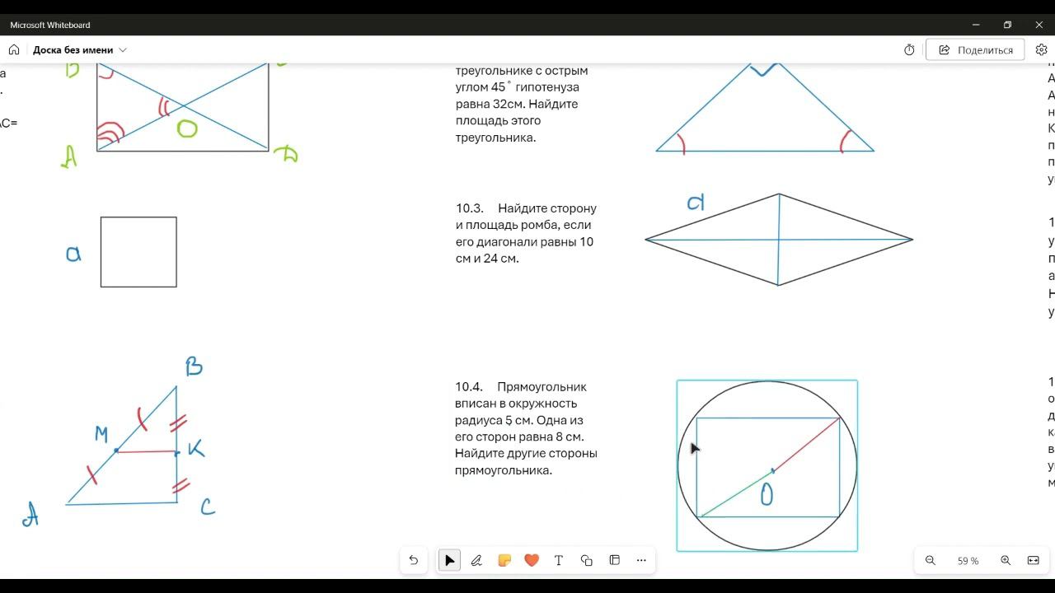Click the selected circle with inscribed rectangle
The width and height of the screenshot is (1055, 593).
pos(767,465)
